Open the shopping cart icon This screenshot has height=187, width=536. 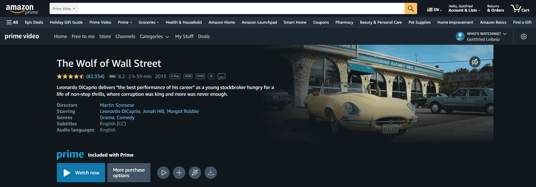(520, 8)
